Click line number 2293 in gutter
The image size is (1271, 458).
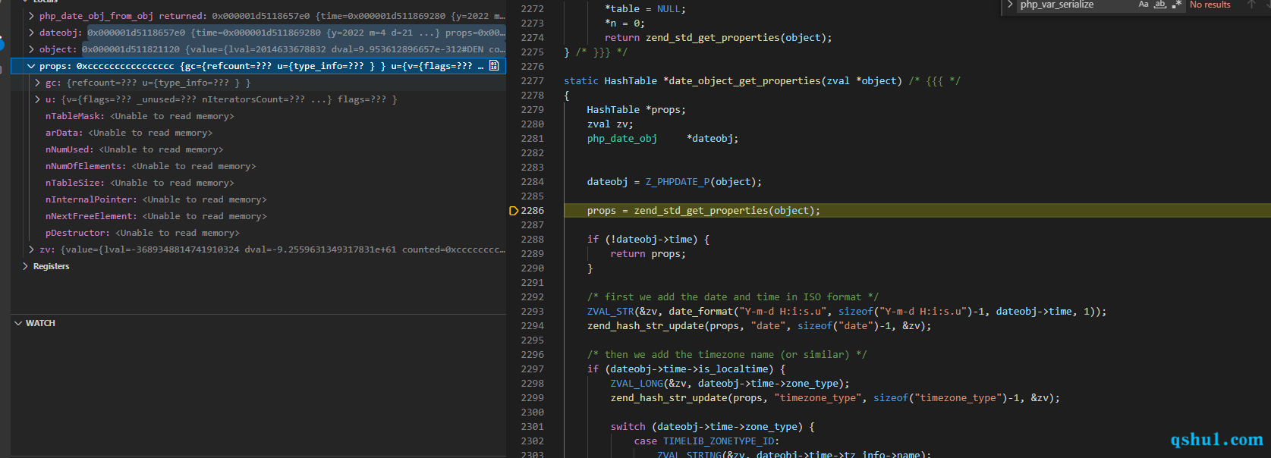(x=533, y=312)
